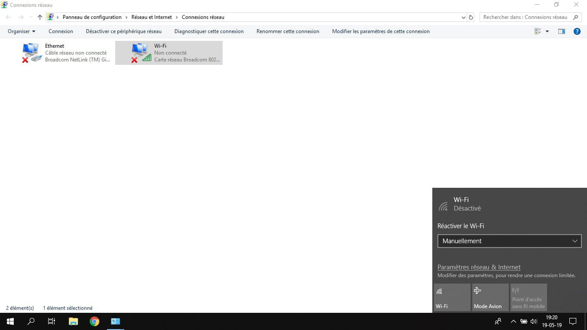This screenshot has width=587, height=330.
Task: Open the blue Help icon
Action: pos(577,31)
